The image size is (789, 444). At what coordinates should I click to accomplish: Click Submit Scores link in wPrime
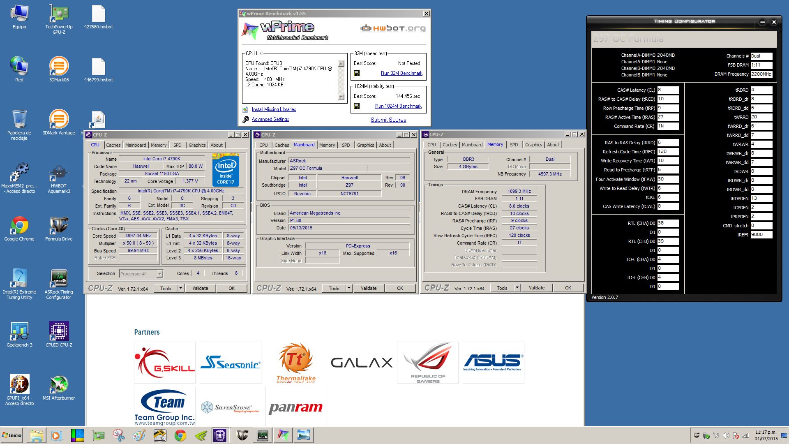(388, 120)
